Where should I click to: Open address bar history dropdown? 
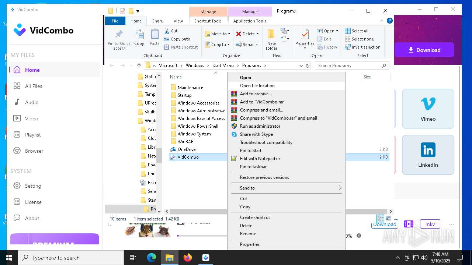[301, 66]
